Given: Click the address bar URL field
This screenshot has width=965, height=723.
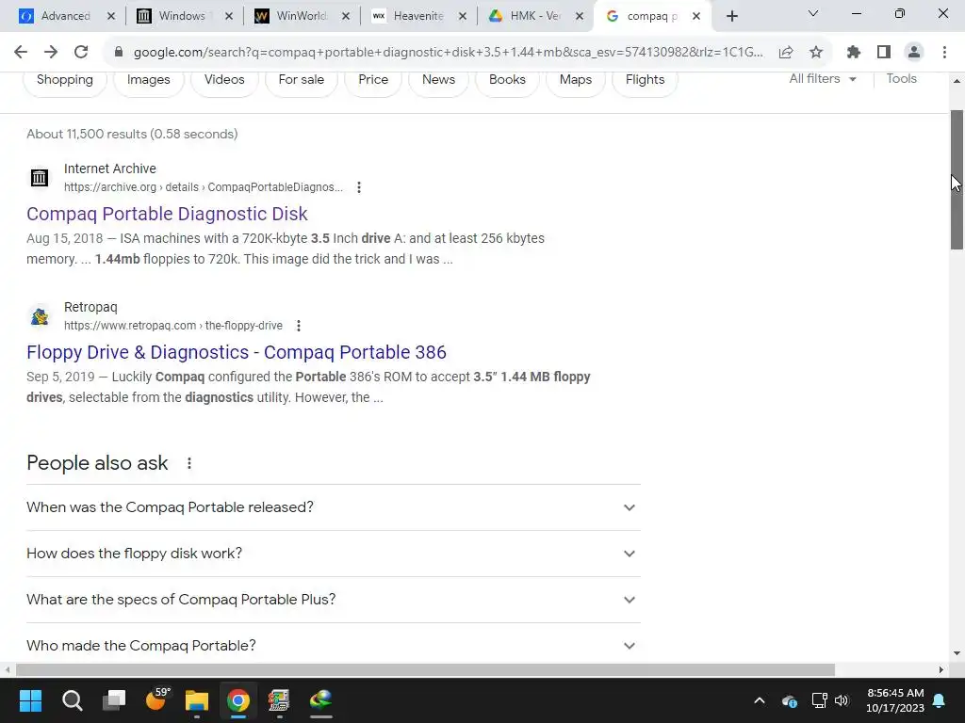Looking at the screenshot, I should coord(448,53).
